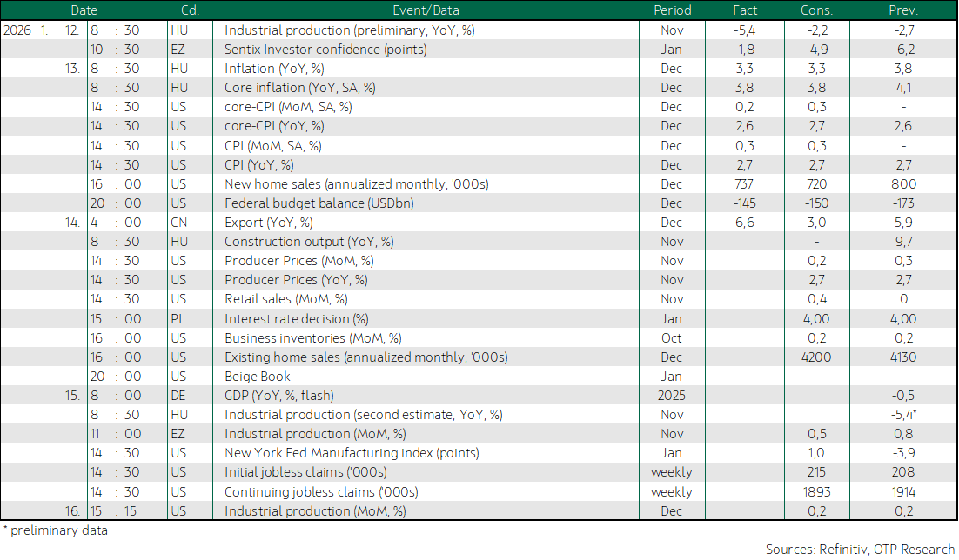This screenshot has width=959, height=560.
Task: Click the Federal budget balance (USDbn) entry
Action: pyautogui.click(x=319, y=203)
